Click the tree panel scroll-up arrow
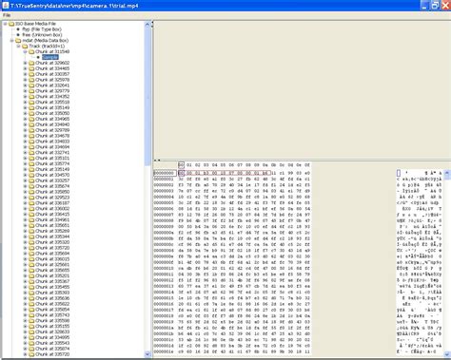 [x=147, y=24]
